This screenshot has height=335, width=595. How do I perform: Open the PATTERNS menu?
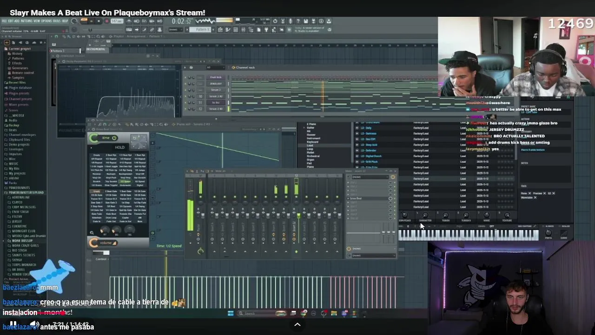(x=26, y=20)
